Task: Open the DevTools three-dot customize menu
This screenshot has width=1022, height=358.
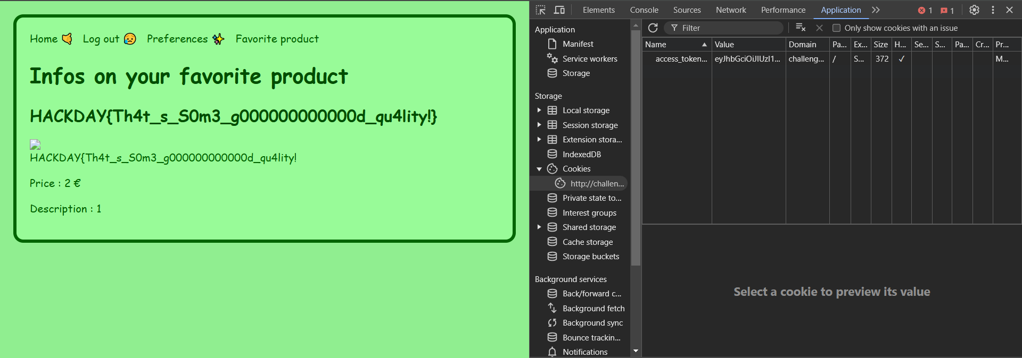Action: click(x=993, y=10)
